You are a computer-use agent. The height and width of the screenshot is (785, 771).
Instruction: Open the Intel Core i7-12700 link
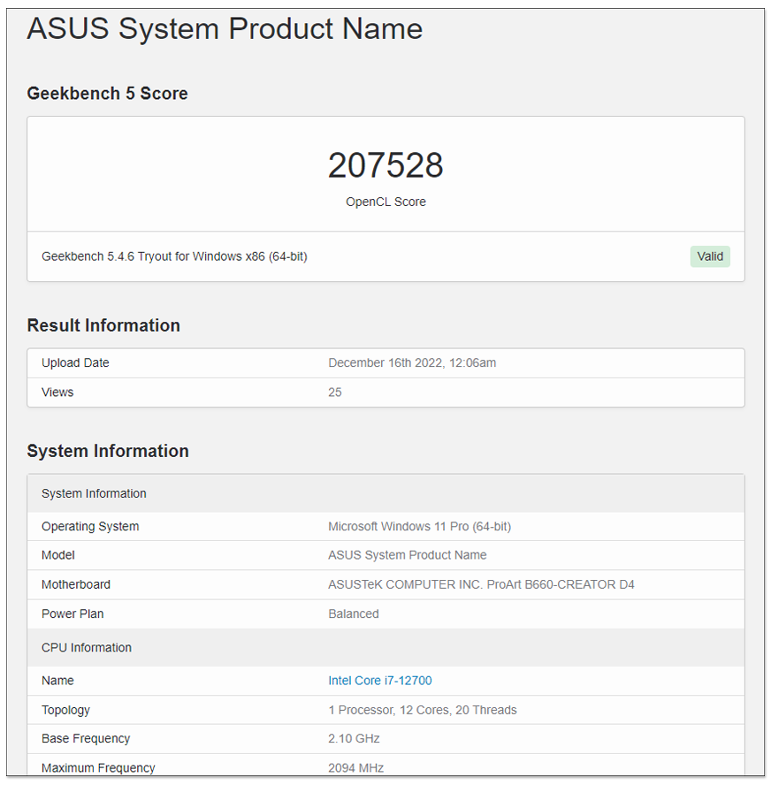tap(380, 681)
